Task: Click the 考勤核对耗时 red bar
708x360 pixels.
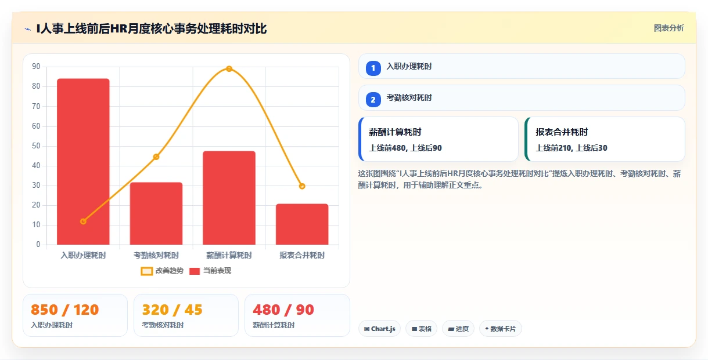Action: pos(156,213)
